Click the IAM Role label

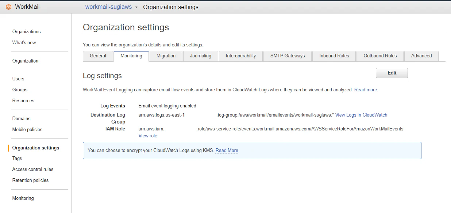(x=115, y=129)
